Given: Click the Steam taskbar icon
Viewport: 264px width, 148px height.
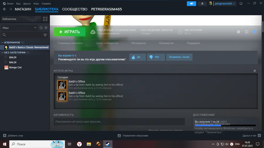Looking at the screenshot, I should (108, 144).
